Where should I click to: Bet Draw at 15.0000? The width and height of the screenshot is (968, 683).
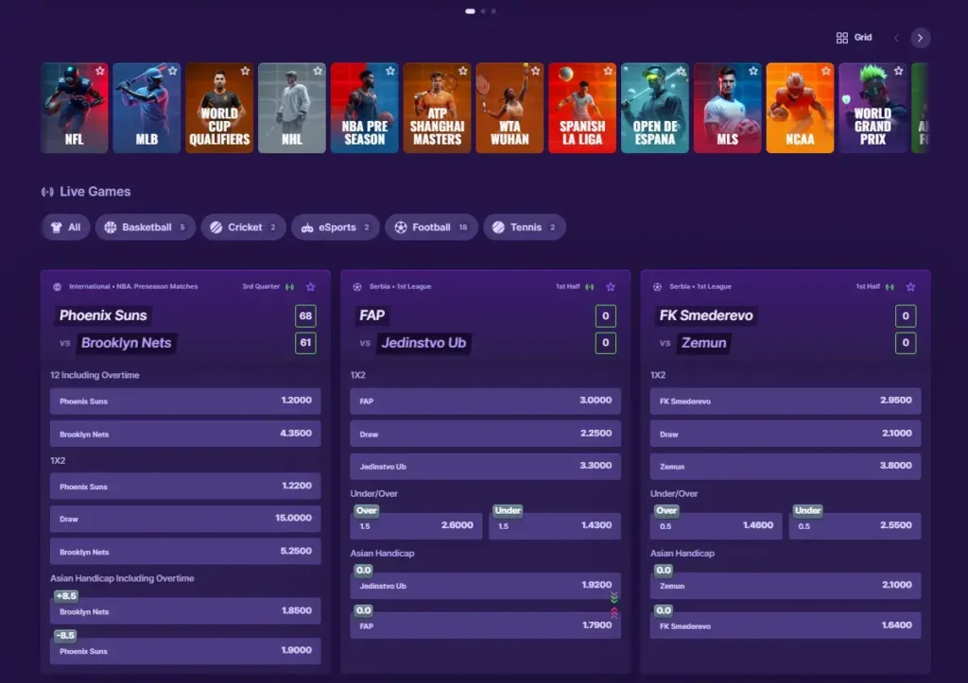(185, 519)
